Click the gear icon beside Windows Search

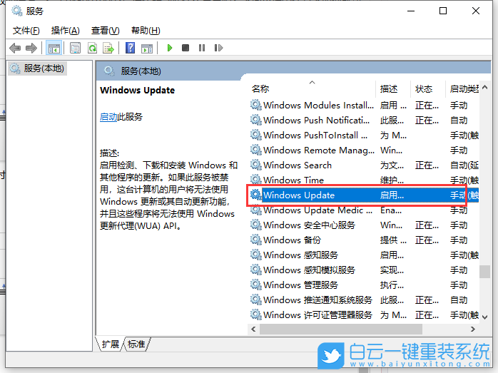pyautogui.click(x=255, y=165)
